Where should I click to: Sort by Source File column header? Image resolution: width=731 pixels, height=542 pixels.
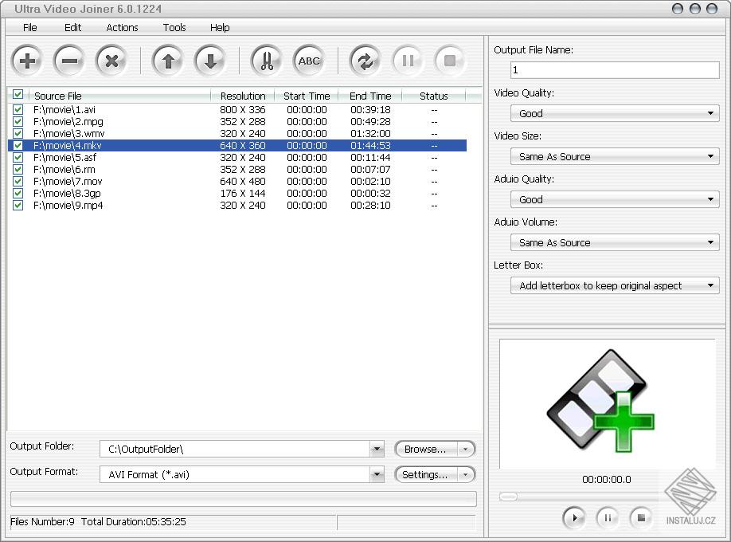click(119, 96)
